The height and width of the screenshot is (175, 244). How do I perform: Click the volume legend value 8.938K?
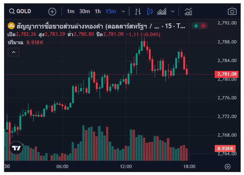click(35, 42)
